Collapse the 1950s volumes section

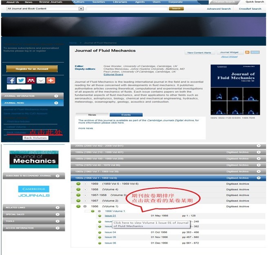pos(259,178)
